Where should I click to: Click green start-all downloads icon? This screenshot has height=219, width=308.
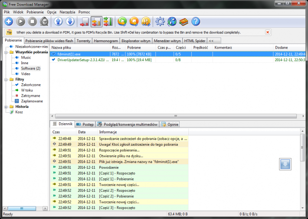[122, 21]
